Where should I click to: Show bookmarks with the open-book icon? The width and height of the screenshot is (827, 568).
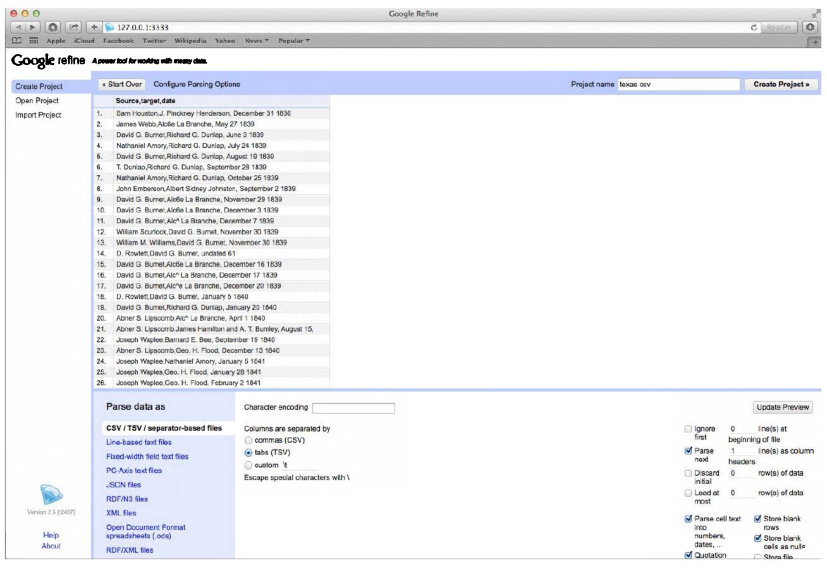tap(17, 40)
